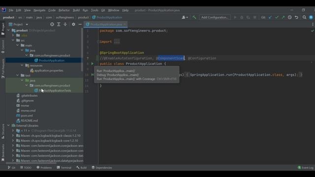Image resolution: width=315 pixels, height=177 pixels.
Task: Close the ProductApplication.java tab
Action: coord(125,25)
